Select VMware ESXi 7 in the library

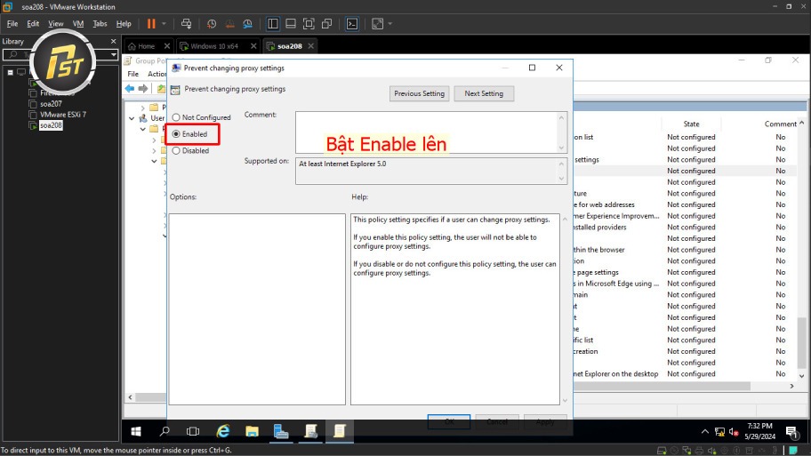click(x=63, y=115)
